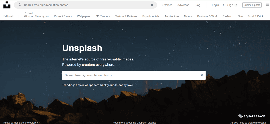Screen dimensions: 270x124
Task: Click Submit a photo button
Action: 252,5
